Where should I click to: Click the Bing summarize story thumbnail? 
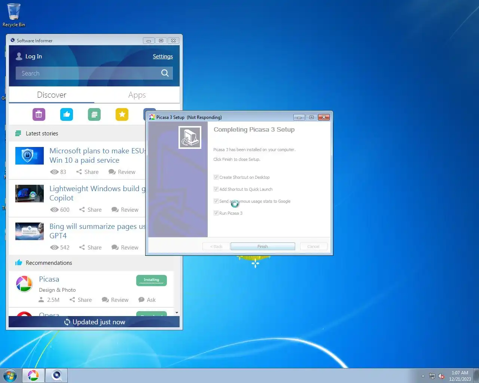[x=30, y=231]
